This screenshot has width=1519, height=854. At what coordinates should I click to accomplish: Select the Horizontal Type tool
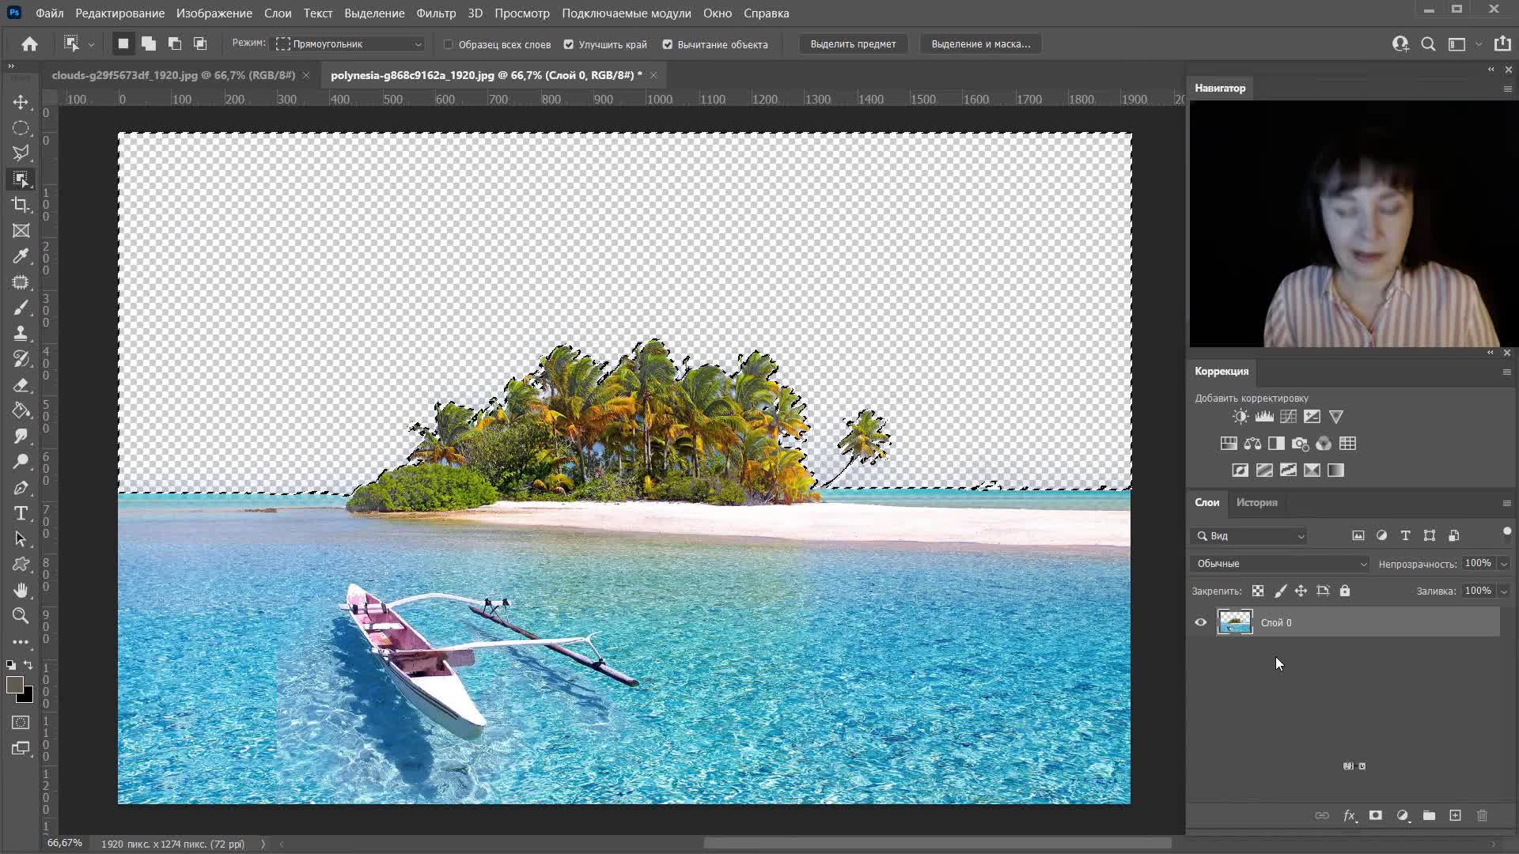(21, 513)
